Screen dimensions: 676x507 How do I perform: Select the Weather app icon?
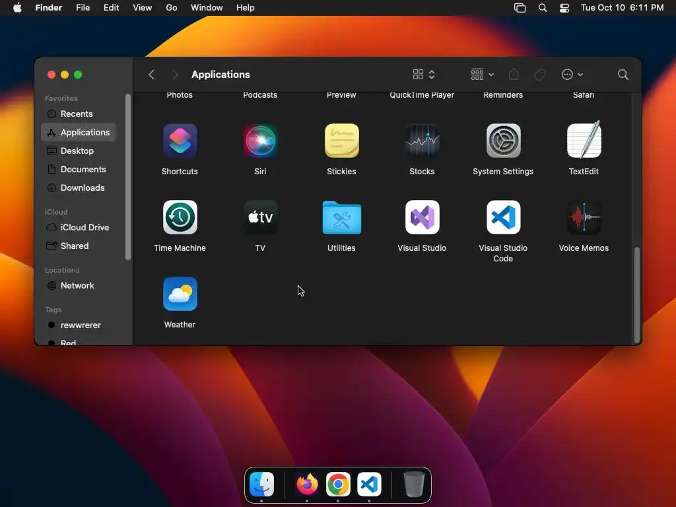(180, 294)
